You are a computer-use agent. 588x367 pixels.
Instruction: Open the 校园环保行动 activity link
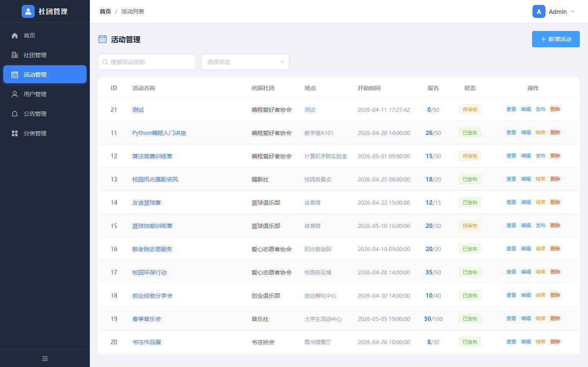pyautogui.click(x=149, y=272)
